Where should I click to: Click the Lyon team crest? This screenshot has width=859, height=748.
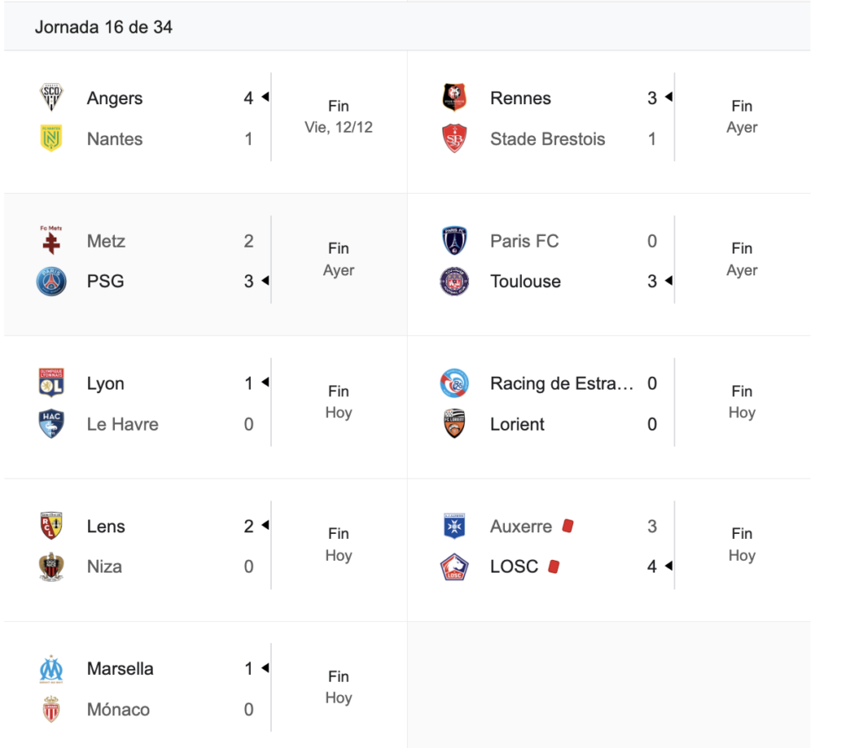click(52, 384)
